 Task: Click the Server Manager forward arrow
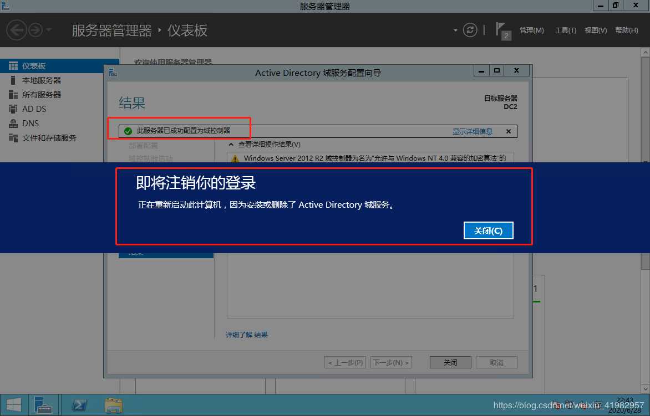[35, 30]
